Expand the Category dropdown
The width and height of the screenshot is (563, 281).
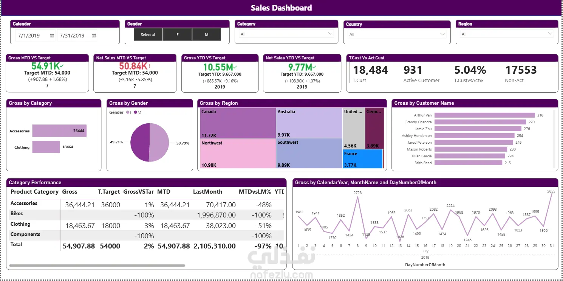point(331,34)
